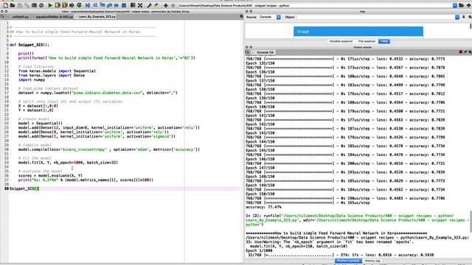The image size is (472, 265).
Task: Open a file via the folder icon
Action: pos(13,5)
